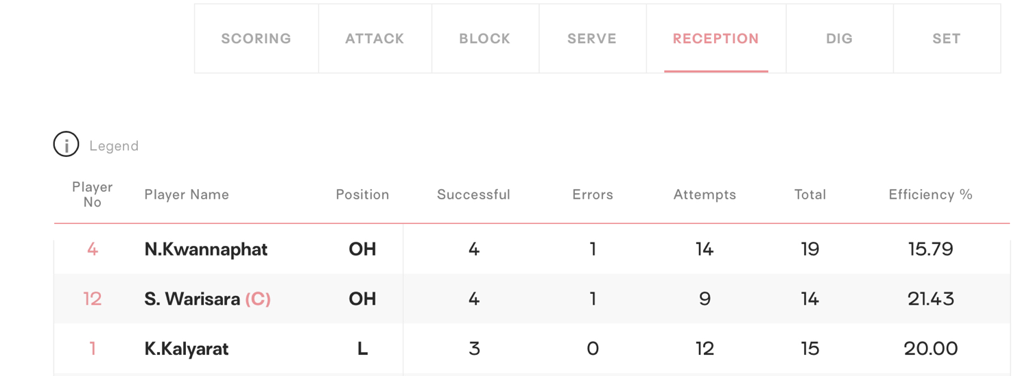Click the Position column header

coord(362,195)
